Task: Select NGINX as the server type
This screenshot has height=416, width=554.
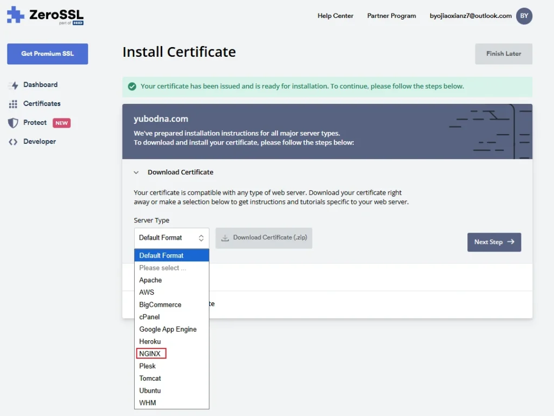Action: click(x=150, y=353)
